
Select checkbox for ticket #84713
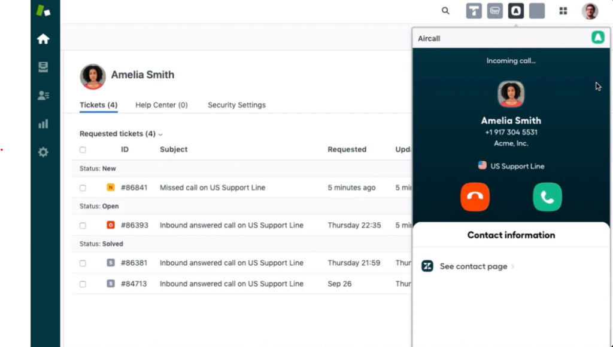(83, 284)
